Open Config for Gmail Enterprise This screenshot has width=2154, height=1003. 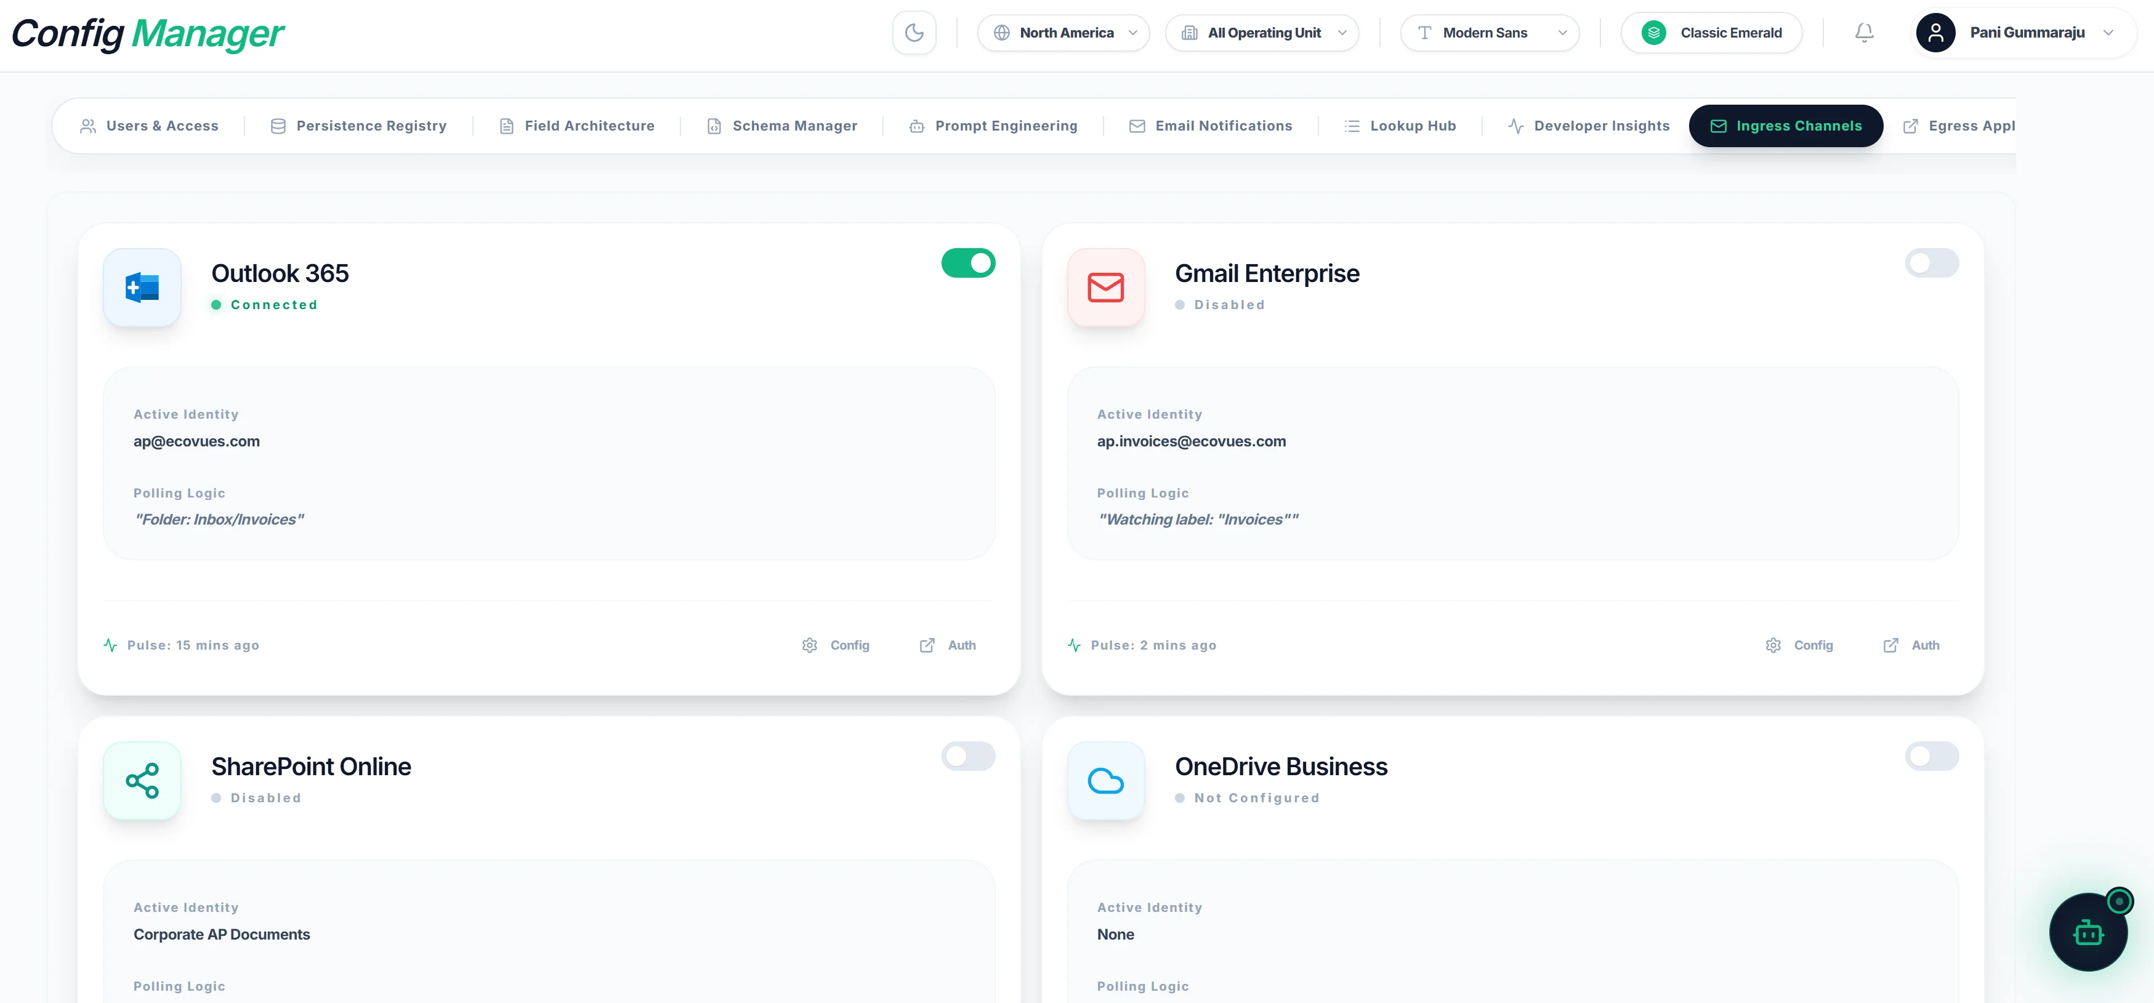1799,645
